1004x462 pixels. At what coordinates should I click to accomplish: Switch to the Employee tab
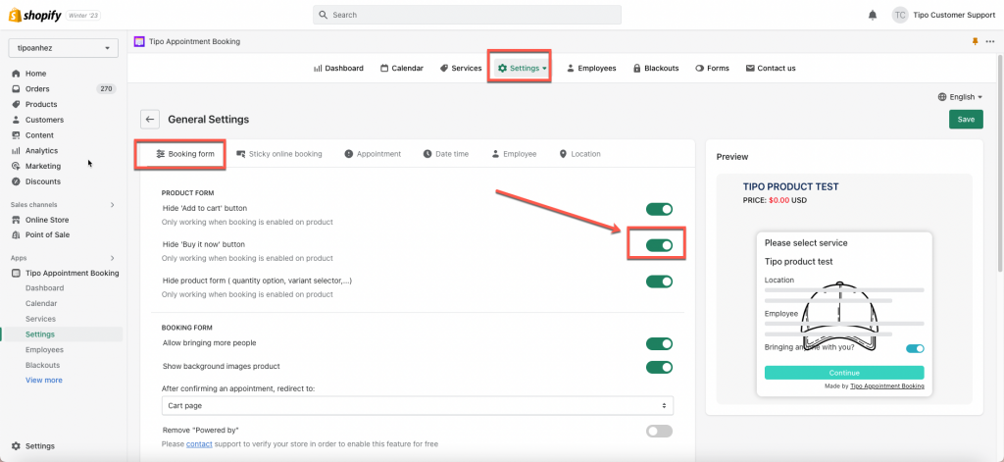(x=514, y=154)
